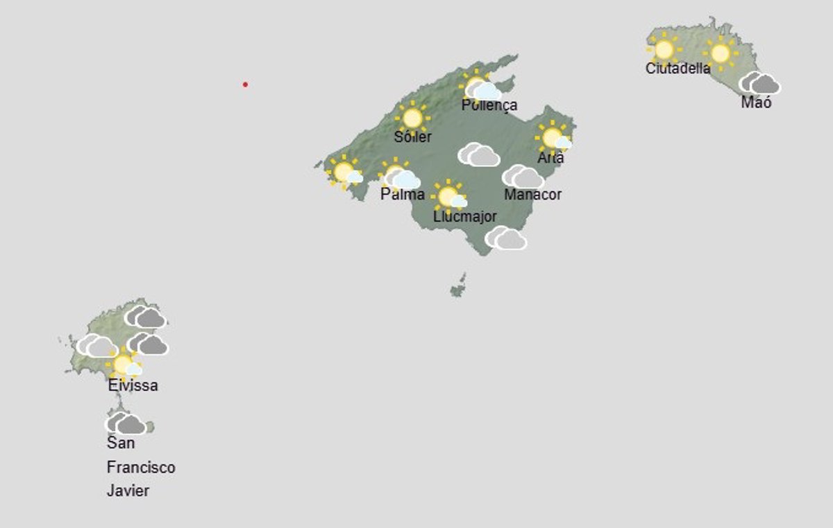This screenshot has width=833, height=528.
Task: Select the sun icon on Mallorca's western tip
Action: [345, 172]
